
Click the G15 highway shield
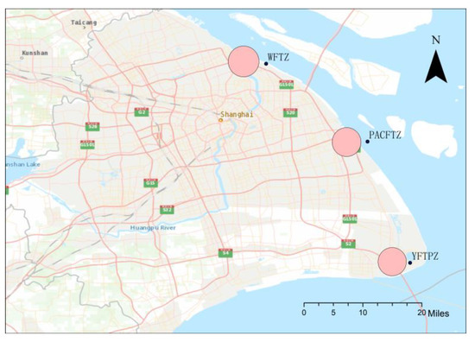click(150, 183)
